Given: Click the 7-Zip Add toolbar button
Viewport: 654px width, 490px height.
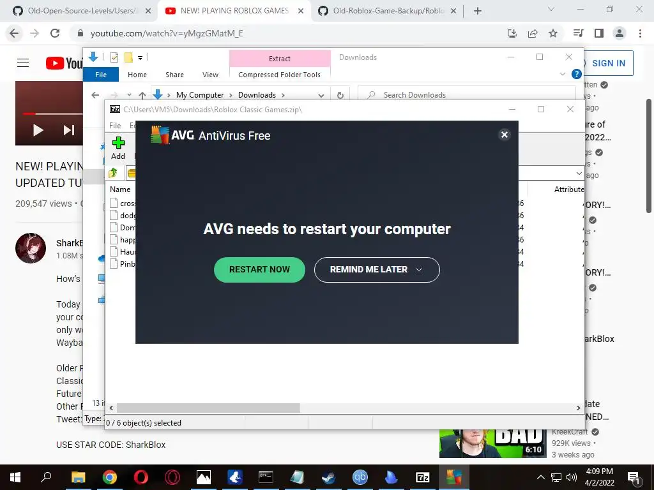Looking at the screenshot, I should pyautogui.click(x=118, y=148).
